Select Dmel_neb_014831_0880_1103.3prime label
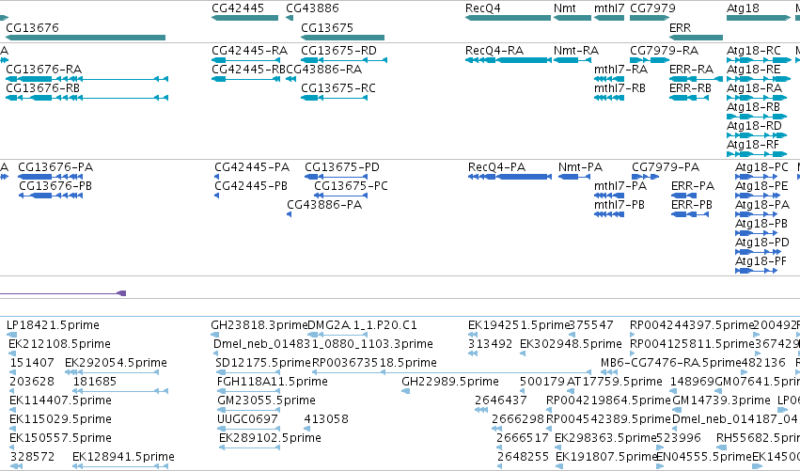 [323, 344]
